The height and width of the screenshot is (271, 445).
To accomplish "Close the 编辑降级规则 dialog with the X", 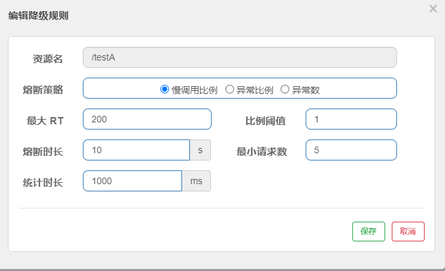I will pyautogui.click(x=433, y=9).
